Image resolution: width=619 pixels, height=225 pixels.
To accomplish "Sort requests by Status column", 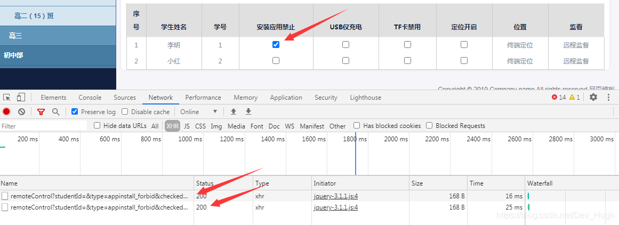I will 223,183.
